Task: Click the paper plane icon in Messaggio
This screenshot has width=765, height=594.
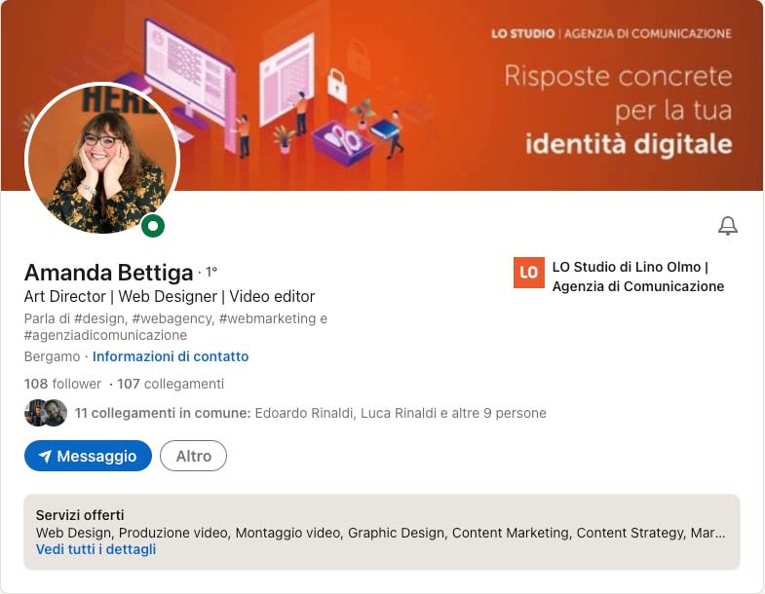Action: pos(45,456)
